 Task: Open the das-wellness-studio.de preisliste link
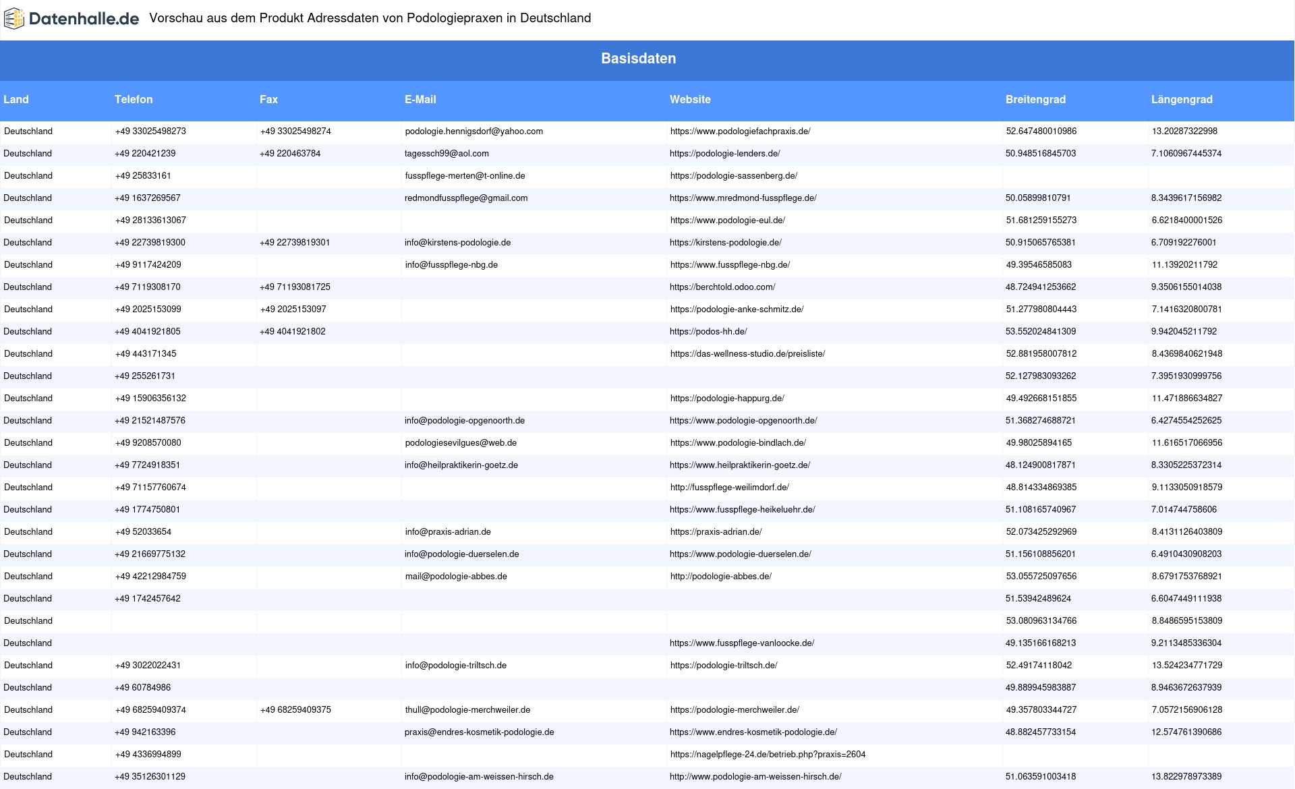[x=747, y=354]
